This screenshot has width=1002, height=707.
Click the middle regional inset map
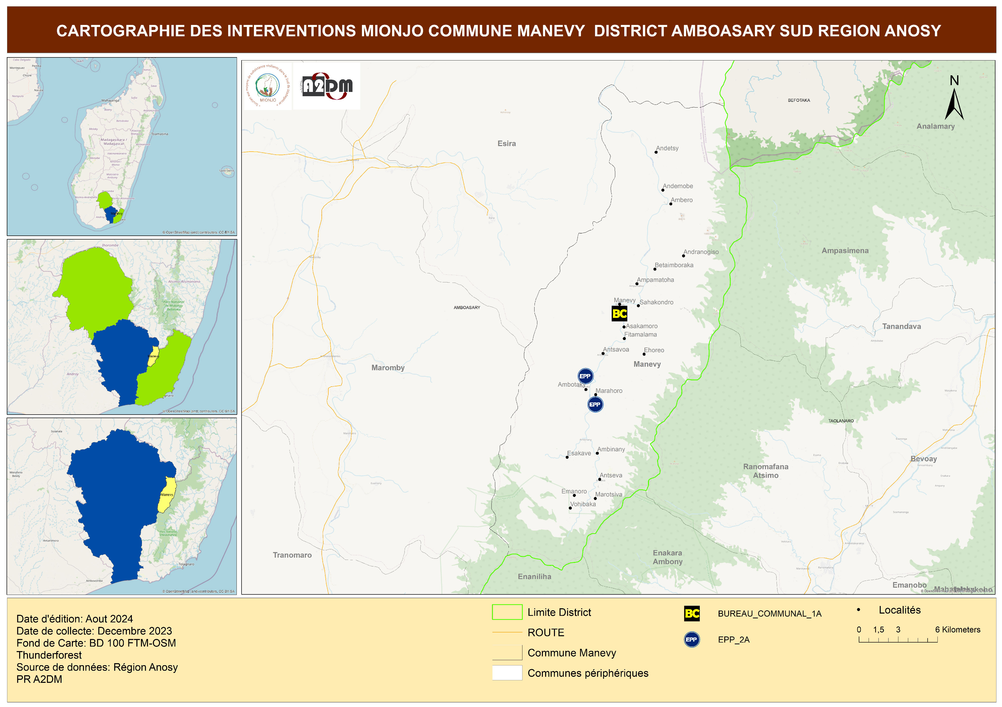coord(122,327)
